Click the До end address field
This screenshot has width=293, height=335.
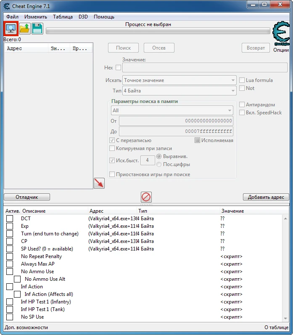pyautogui.click(x=176, y=131)
